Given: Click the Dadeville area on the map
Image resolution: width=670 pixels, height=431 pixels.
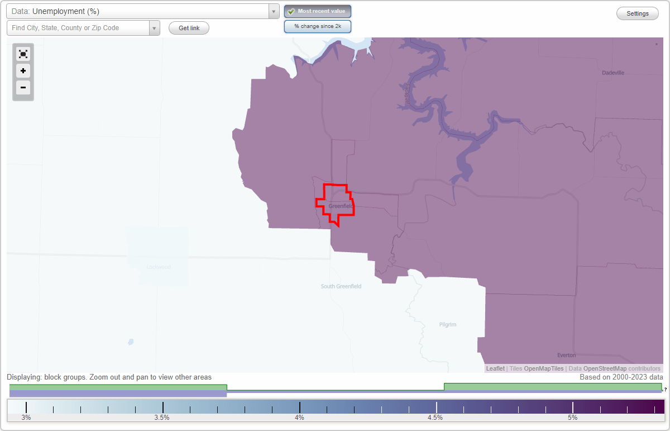Looking at the screenshot, I should pyautogui.click(x=612, y=73).
